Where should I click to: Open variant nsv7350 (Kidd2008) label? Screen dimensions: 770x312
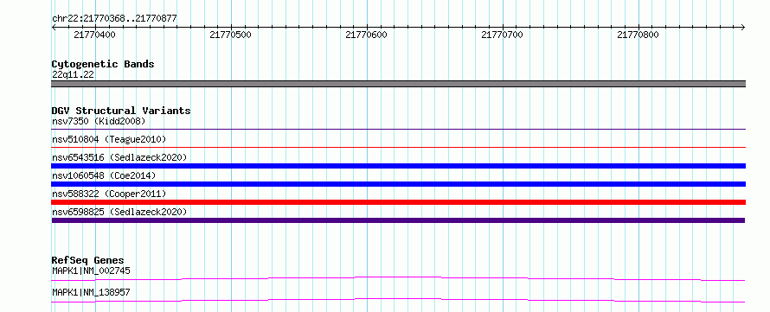pyautogui.click(x=99, y=121)
